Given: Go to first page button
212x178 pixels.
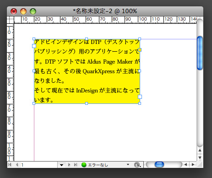Looking at the screenshot, I should (x=10, y=165).
